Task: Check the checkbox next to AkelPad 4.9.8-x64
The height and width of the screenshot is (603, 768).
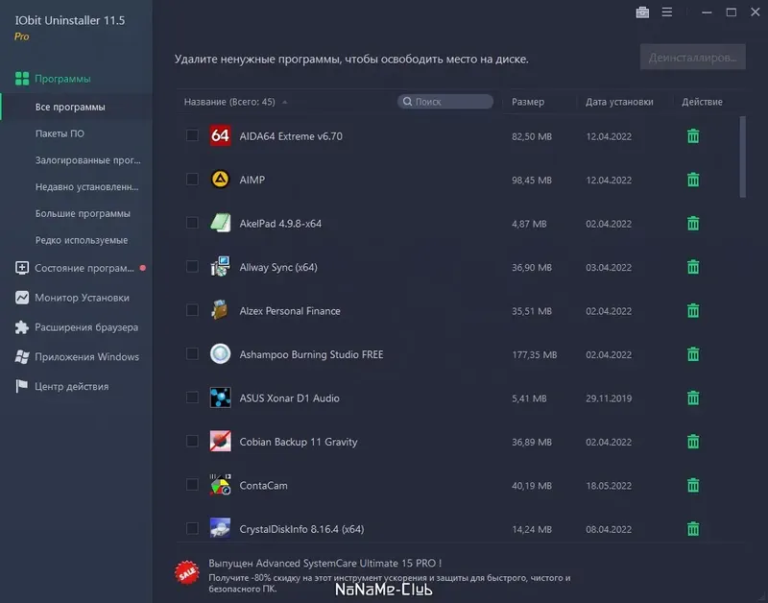Action: (x=192, y=223)
